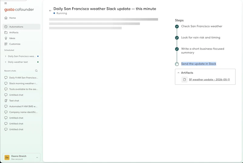Open the Home menu item
This screenshot has height=163, width=243.
pyautogui.click(x=21, y=18)
